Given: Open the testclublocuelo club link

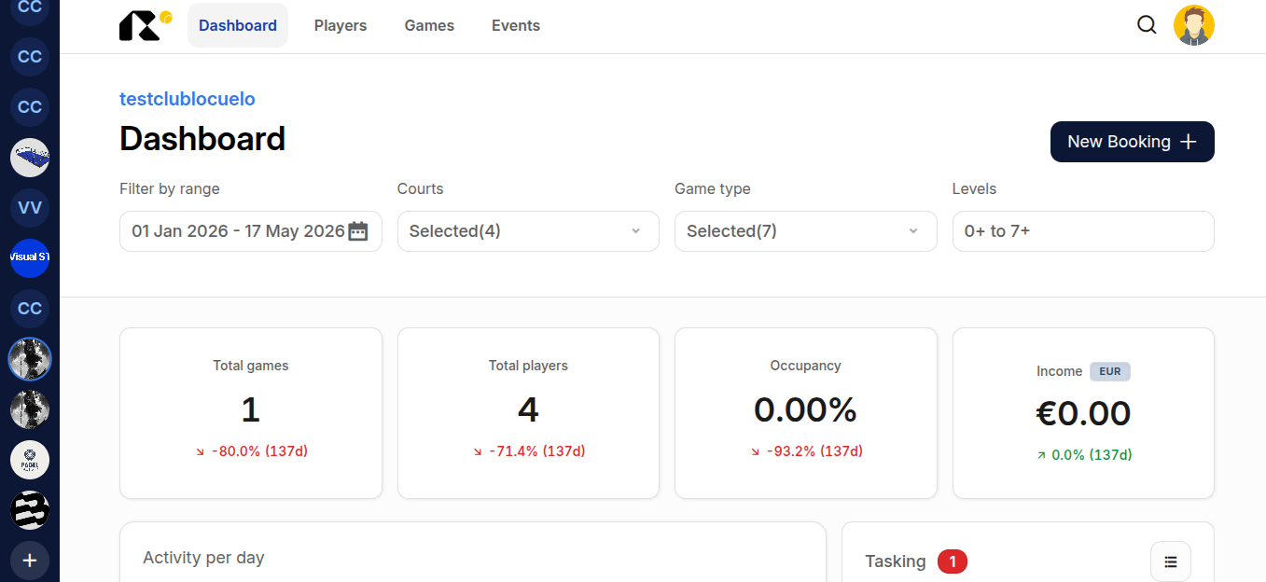Looking at the screenshot, I should [188, 99].
